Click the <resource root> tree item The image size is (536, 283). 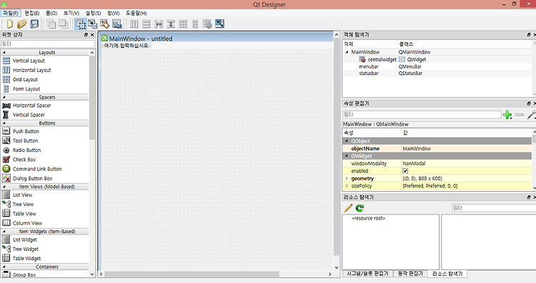[368, 218]
